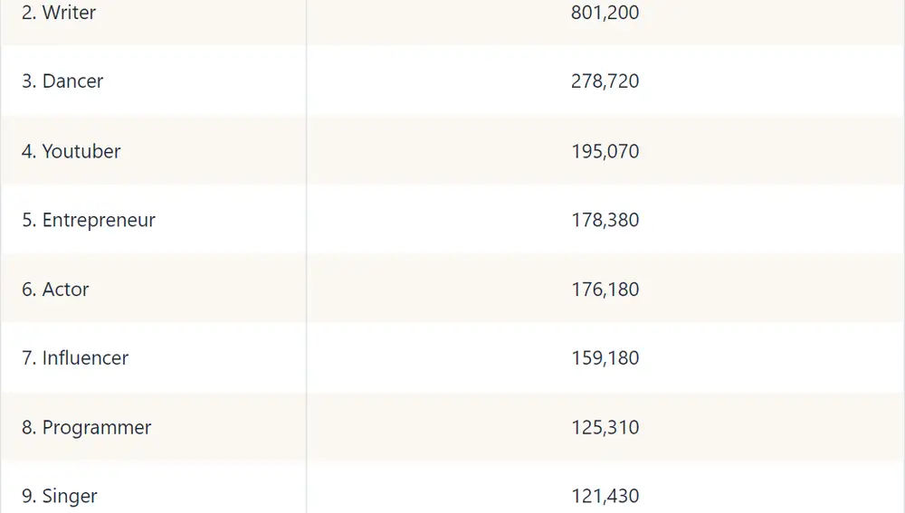Select the '2. Writer' row label
The height and width of the screenshot is (513, 905).
[x=59, y=12]
